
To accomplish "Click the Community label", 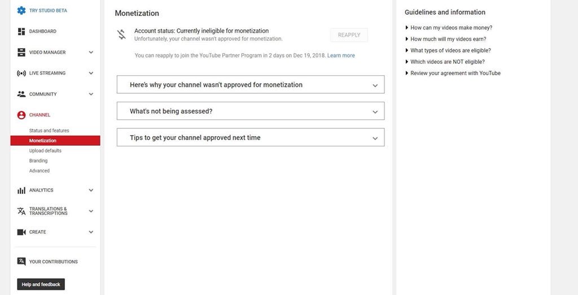I will click(43, 94).
